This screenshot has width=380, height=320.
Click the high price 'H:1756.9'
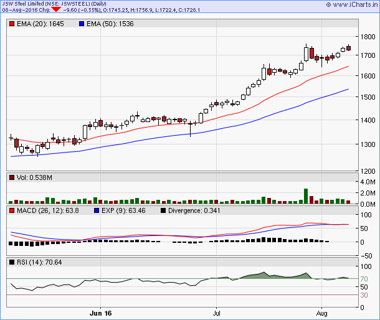(x=141, y=10)
